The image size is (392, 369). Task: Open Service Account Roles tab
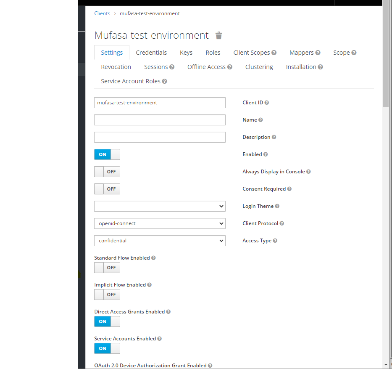click(x=131, y=81)
